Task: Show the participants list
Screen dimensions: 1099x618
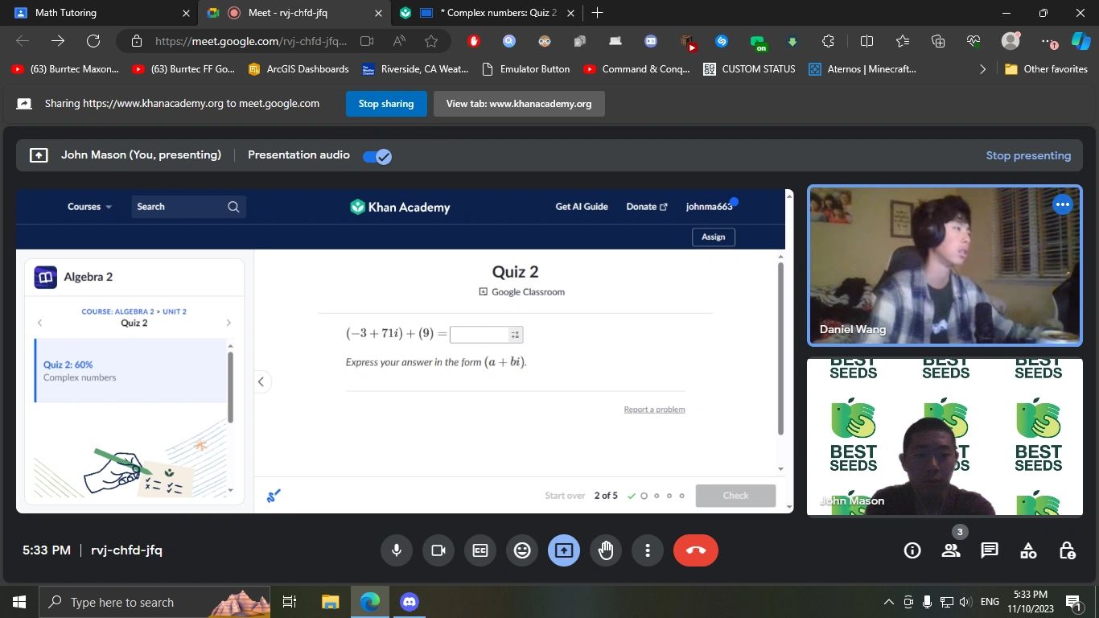Action: coord(951,550)
